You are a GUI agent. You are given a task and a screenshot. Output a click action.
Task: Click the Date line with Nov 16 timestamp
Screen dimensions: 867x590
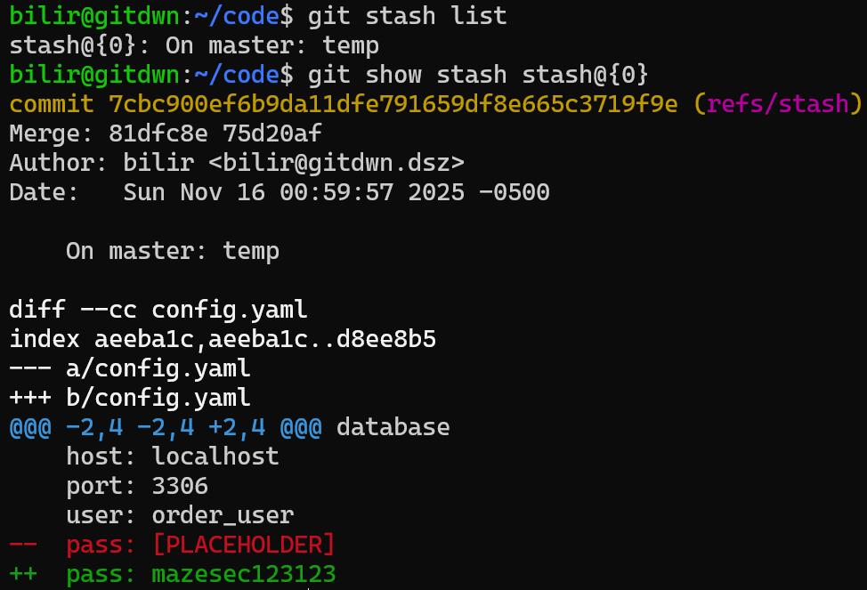(x=280, y=192)
